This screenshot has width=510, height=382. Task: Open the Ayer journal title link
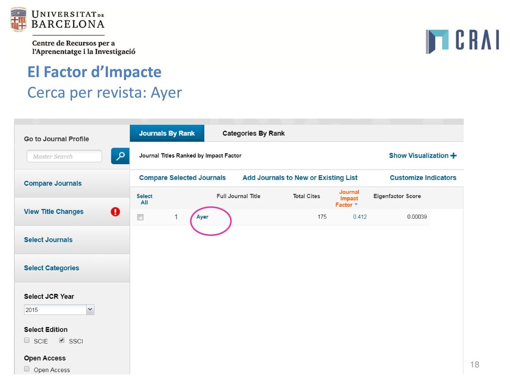[x=202, y=217]
